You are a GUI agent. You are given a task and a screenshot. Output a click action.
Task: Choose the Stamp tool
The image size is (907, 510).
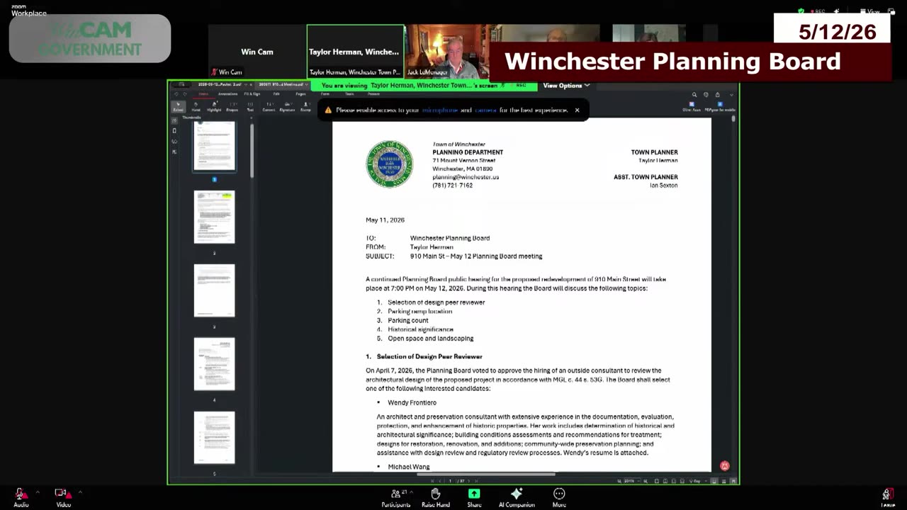(305, 106)
